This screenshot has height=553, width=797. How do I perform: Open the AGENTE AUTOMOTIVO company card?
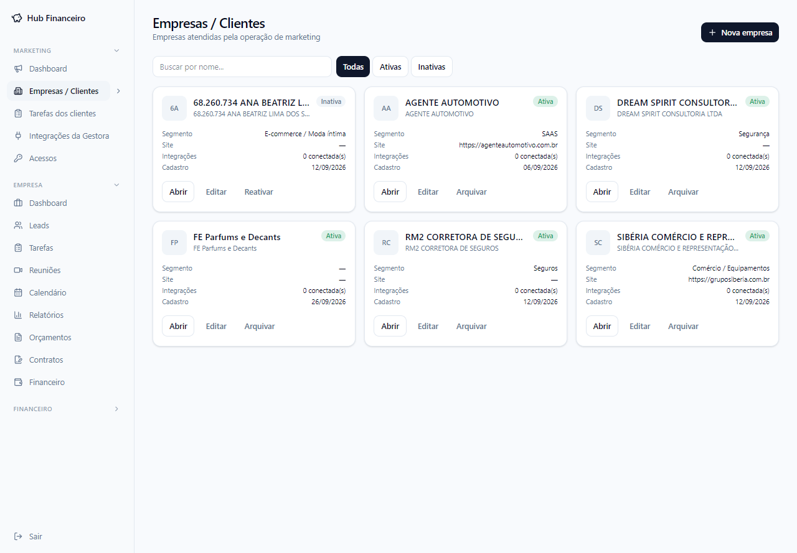[x=390, y=192]
